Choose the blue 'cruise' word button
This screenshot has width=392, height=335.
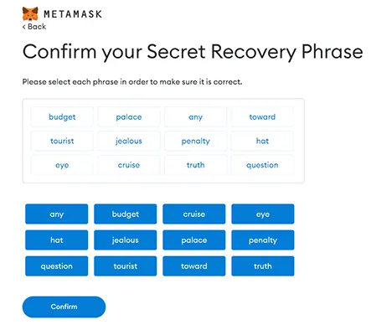[x=194, y=214]
